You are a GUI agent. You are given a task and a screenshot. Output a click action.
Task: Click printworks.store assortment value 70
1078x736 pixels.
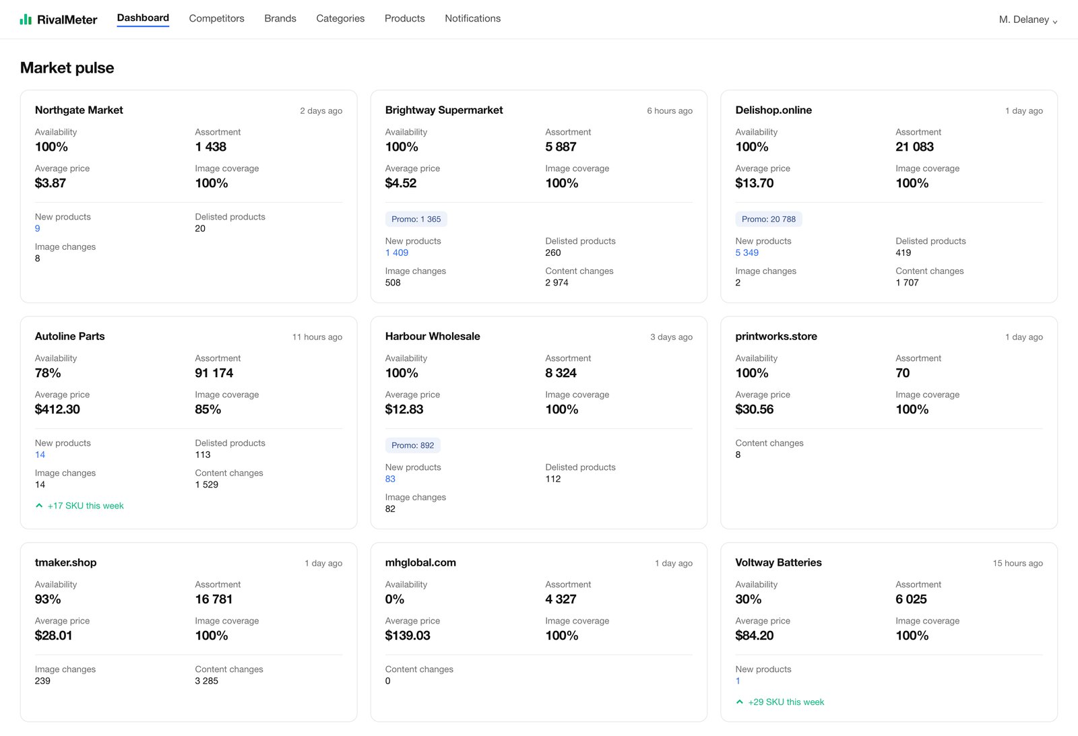coord(903,373)
